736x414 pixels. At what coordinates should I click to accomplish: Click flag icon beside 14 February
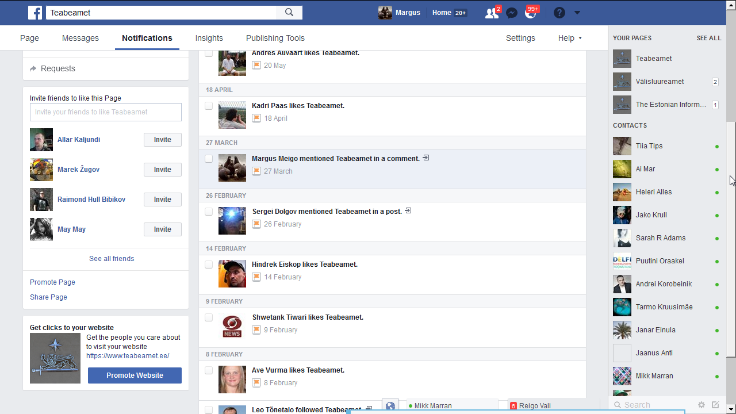click(256, 277)
